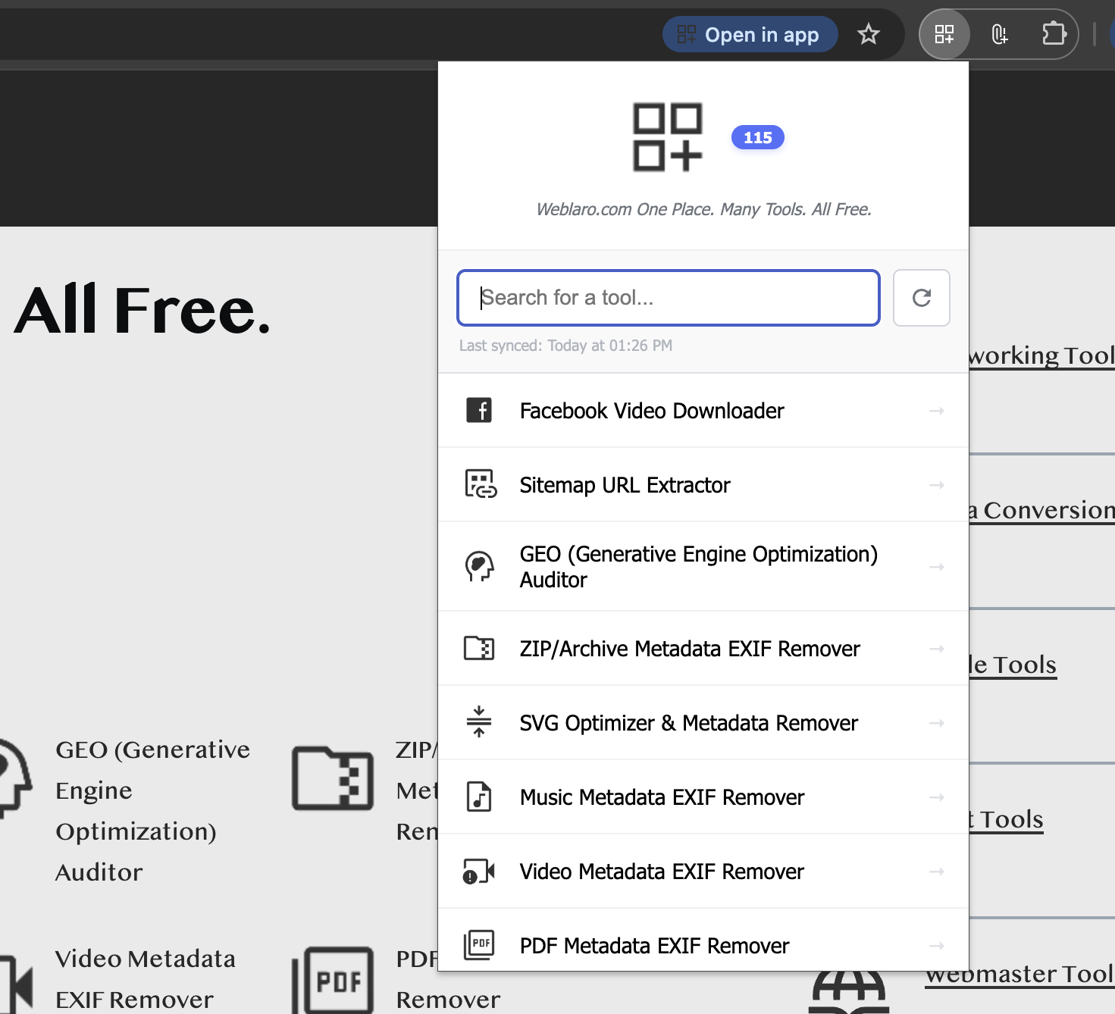This screenshot has width=1115, height=1014.
Task: Click the Facebook logo icon in list
Action: click(479, 411)
